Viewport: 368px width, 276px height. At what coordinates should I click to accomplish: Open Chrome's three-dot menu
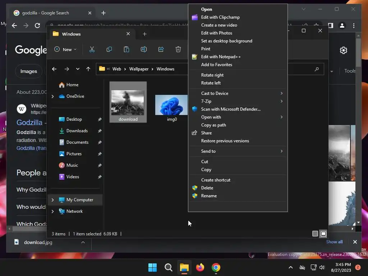click(354, 26)
